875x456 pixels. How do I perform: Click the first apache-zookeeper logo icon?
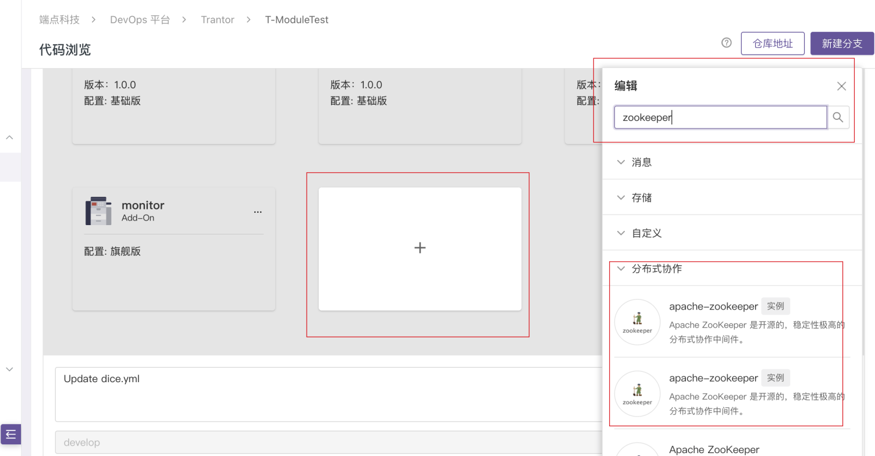[637, 322]
